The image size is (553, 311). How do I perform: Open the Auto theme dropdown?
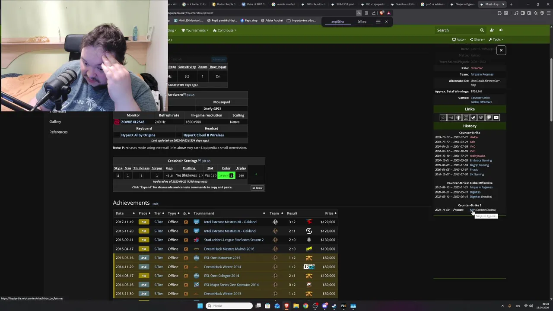tap(459, 39)
